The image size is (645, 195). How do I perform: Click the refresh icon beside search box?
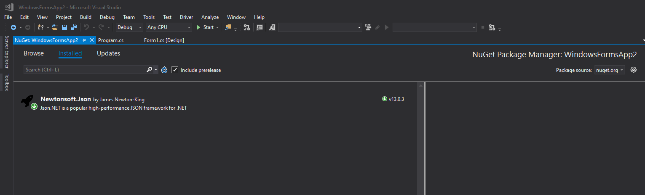click(x=164, y=70)
